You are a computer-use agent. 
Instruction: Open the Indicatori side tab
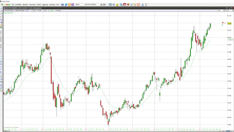pyautogui.click(x=1, y=39)
